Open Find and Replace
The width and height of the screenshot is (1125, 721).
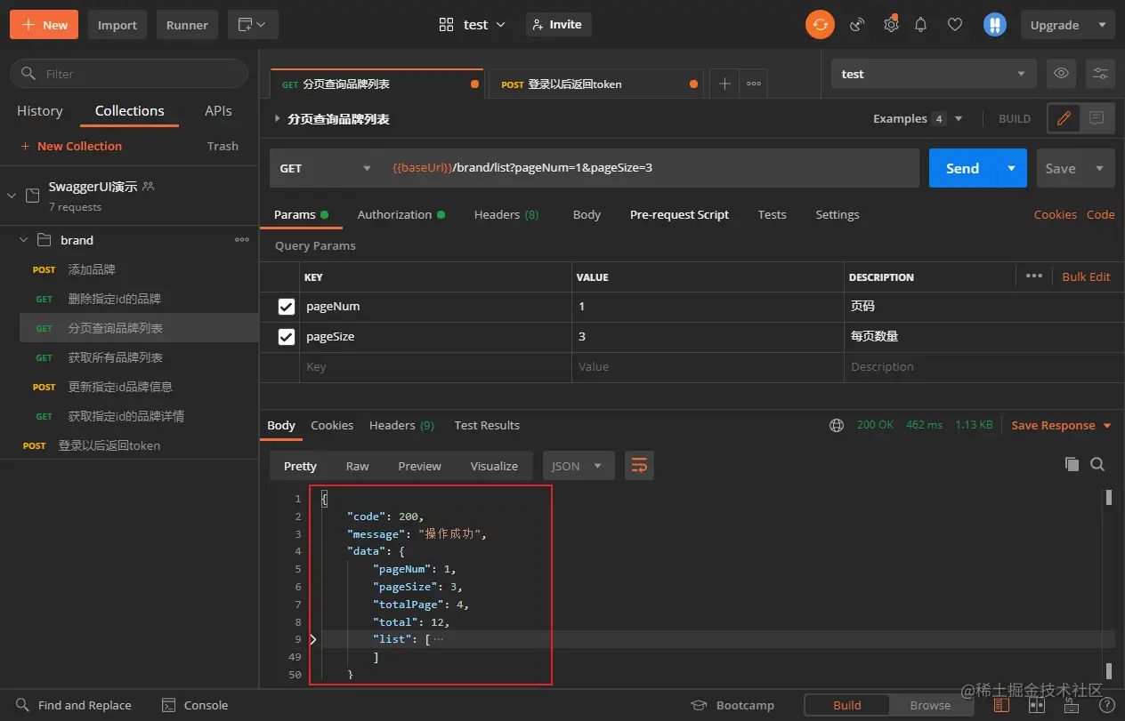tap(74, 705)
